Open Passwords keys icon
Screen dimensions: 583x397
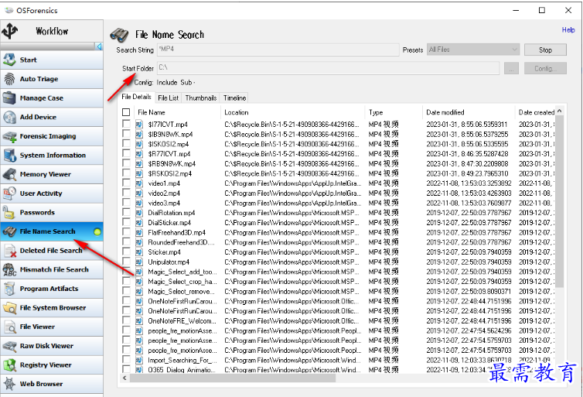(9, 213)
